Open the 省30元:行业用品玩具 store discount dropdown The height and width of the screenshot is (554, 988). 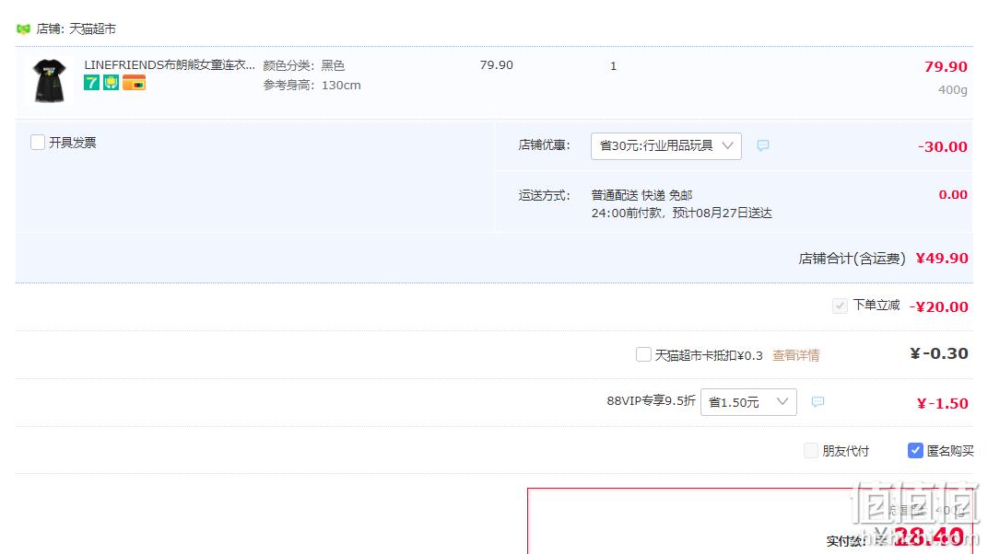[666, 146]
